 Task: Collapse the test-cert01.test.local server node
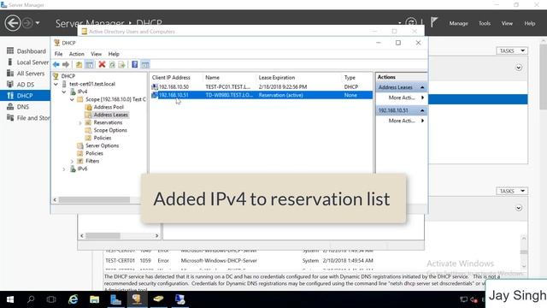(x=56, y=84)
